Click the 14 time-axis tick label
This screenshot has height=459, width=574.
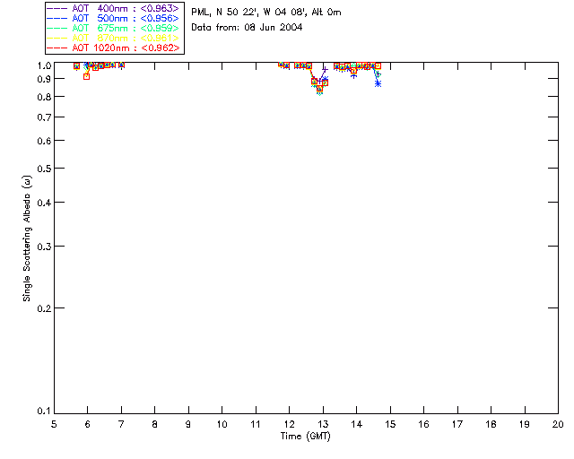pos(357,424)
